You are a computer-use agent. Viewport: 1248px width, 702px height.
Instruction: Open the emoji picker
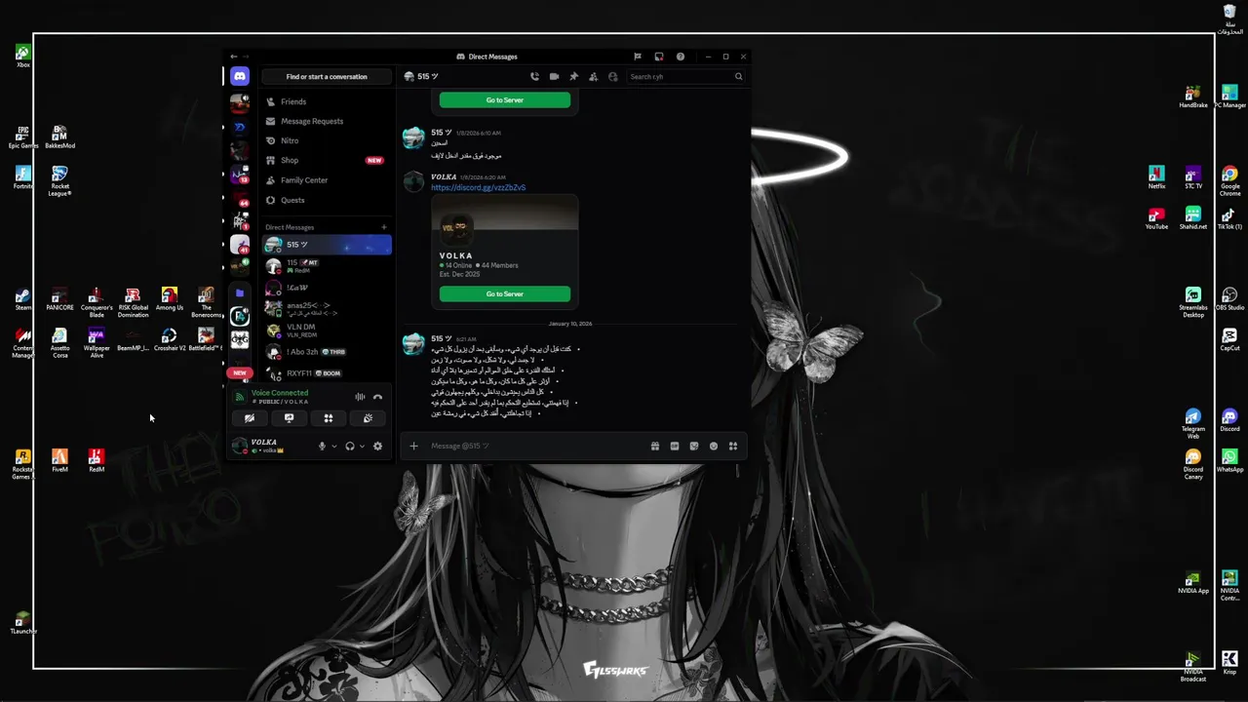(x=714, y=447)
